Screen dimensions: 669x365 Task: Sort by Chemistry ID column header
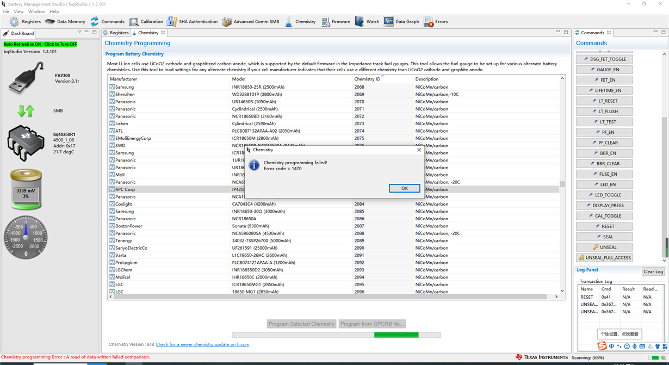coord(383,79)
